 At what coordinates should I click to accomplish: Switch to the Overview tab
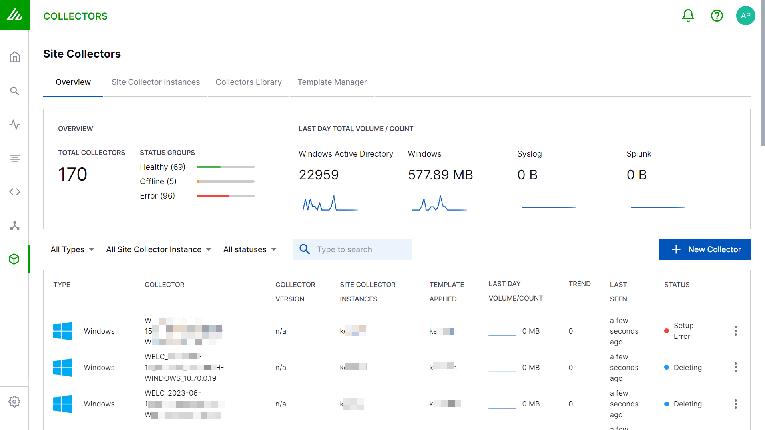point(73,82)
